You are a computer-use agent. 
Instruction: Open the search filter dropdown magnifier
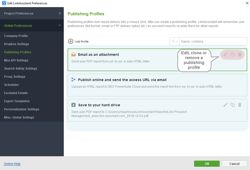(175, 41)
